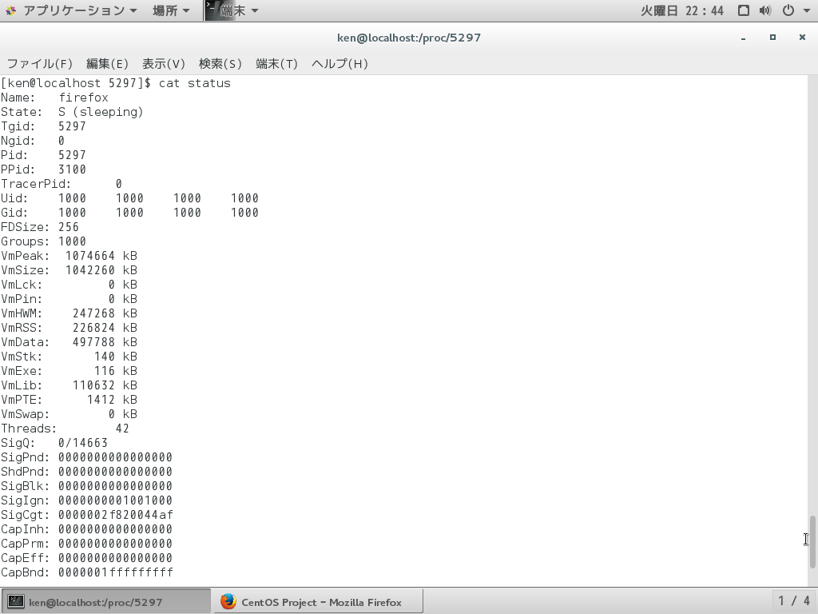Screen dimensions: 818x614
Task: Click the terminal icon in top bar
Action: pyautogui.click(x=214, y=10)
